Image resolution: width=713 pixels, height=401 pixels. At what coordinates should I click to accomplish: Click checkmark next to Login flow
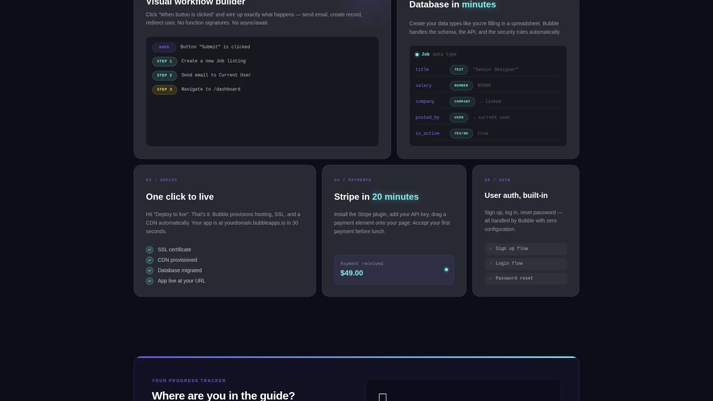(x=491, y=264)
